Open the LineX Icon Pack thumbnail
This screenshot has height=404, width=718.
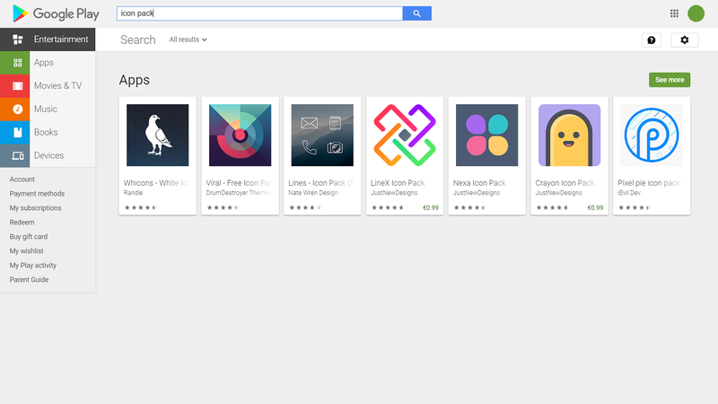click(x=405, y=136)
